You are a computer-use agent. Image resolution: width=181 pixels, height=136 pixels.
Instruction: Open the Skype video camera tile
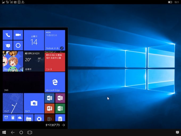[18, 35]
